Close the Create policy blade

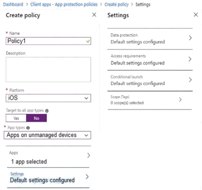[x=94, y=15]
